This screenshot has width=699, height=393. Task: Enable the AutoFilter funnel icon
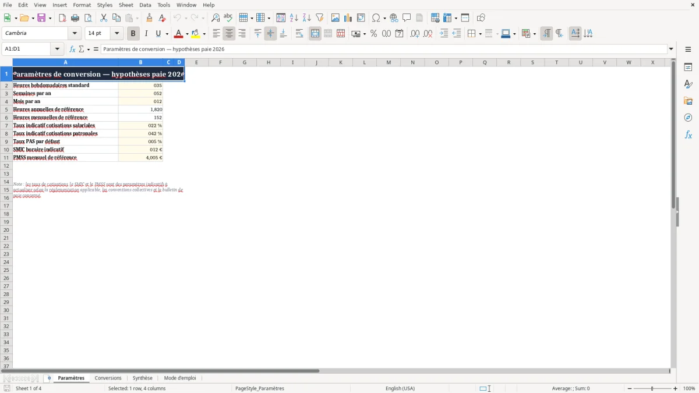coord(320,18)
